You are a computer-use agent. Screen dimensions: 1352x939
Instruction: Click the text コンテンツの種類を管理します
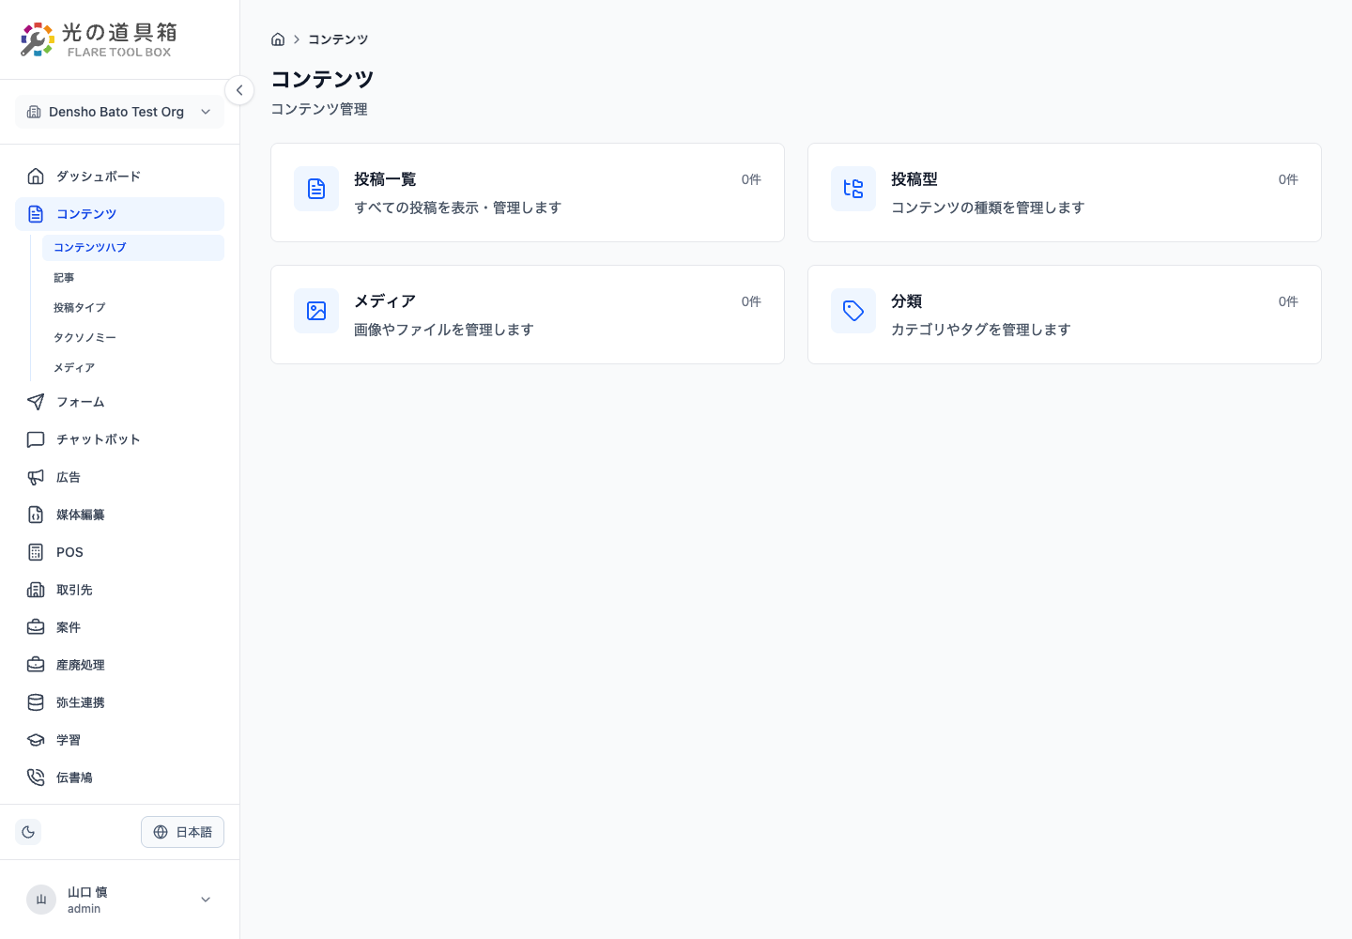click(988, 208)
